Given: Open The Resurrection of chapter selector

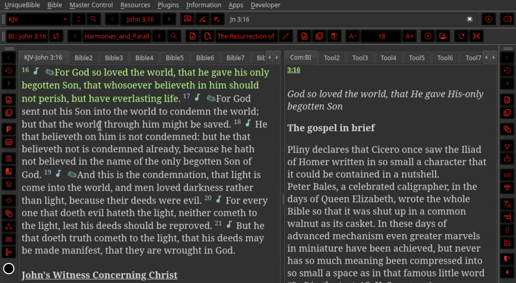Looking at the screenshot, I should 246,36.
